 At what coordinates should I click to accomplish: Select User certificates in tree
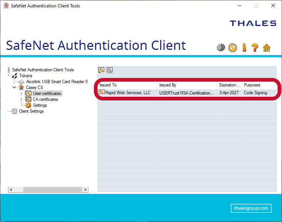pos(47,93)
